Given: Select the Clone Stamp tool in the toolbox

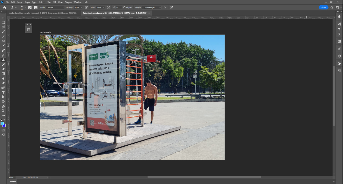Looking at the screenshot, I should tap(3, 60).
